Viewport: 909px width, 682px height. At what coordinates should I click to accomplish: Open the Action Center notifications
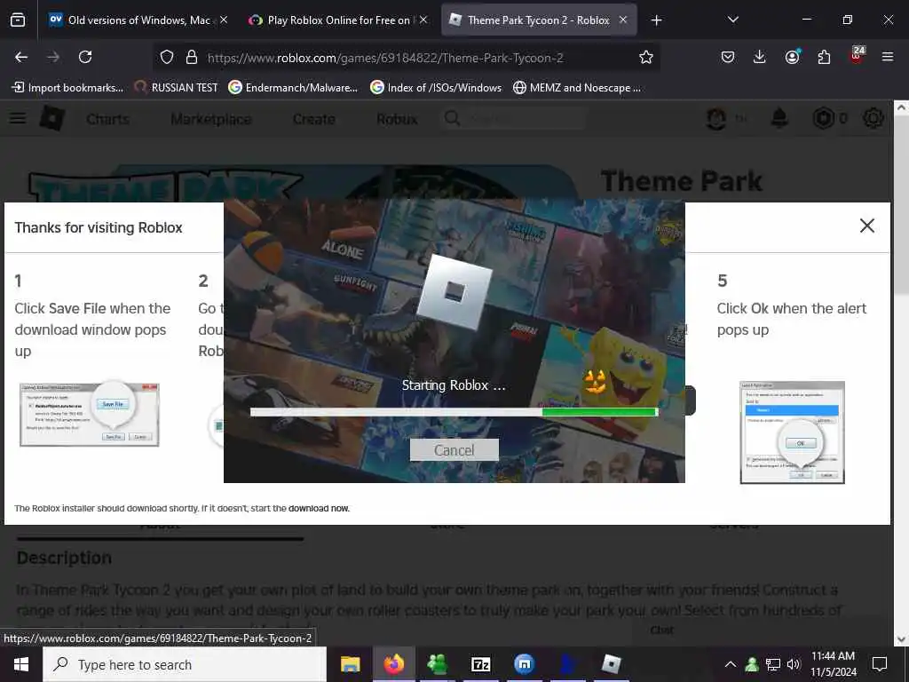point(880,664)
